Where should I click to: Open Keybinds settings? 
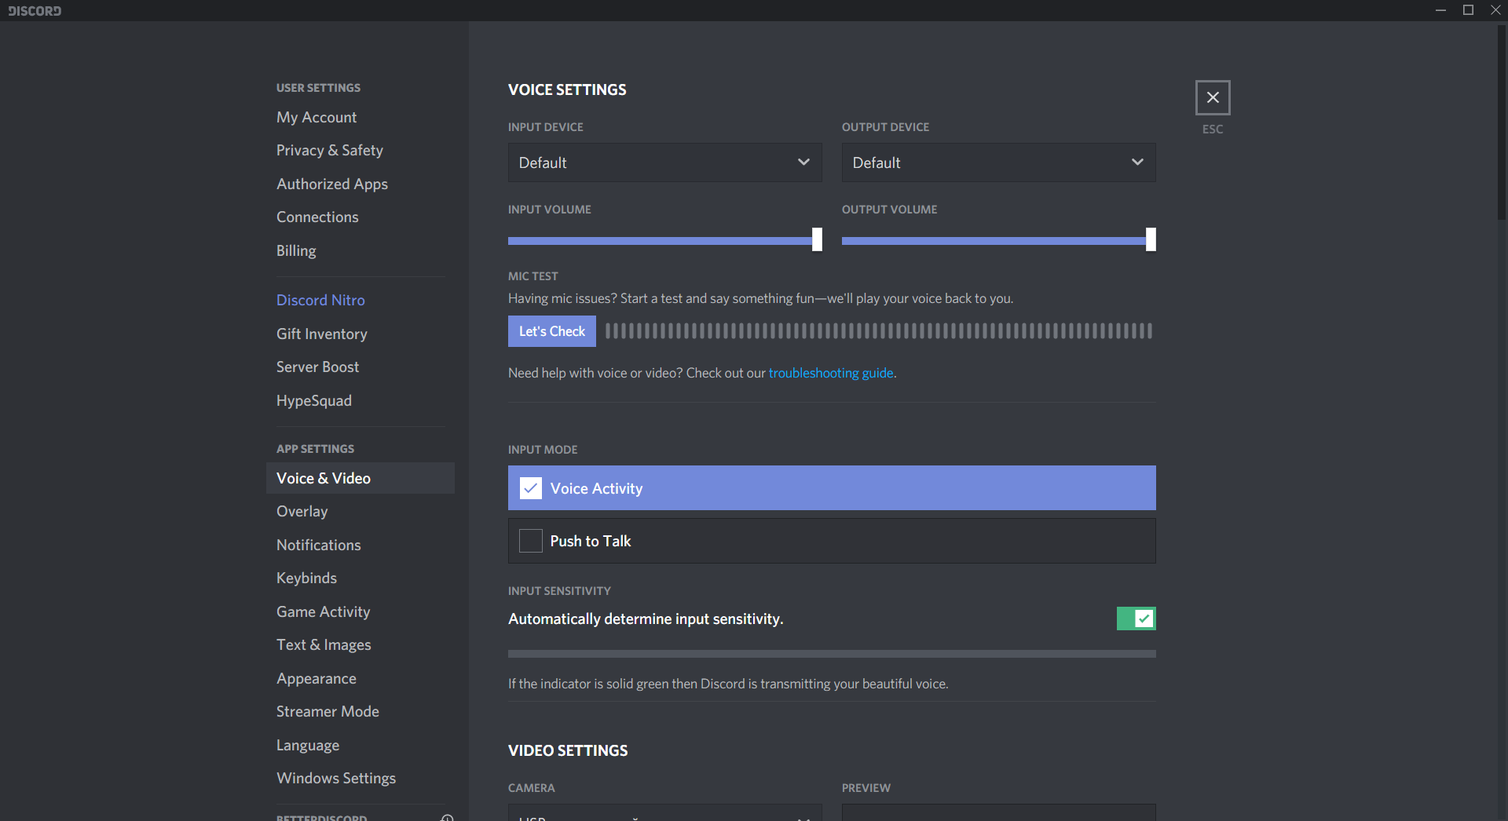306,578
